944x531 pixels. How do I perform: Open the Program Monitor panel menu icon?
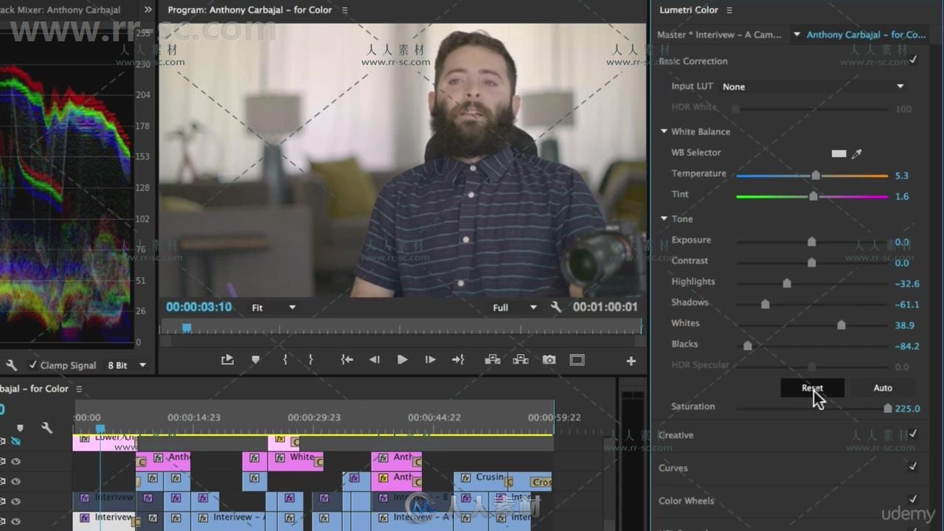point(344,10)
